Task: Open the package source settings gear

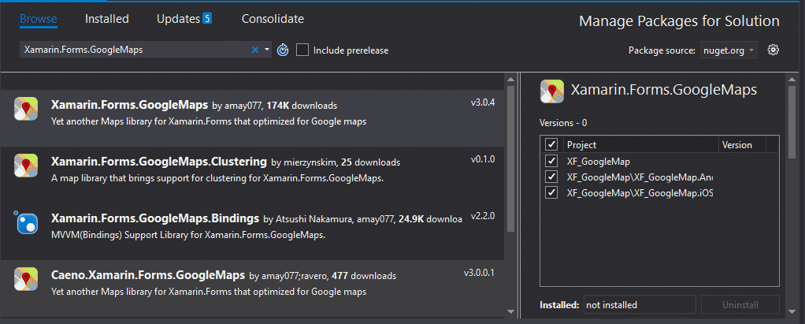Action: coord(773,50)
